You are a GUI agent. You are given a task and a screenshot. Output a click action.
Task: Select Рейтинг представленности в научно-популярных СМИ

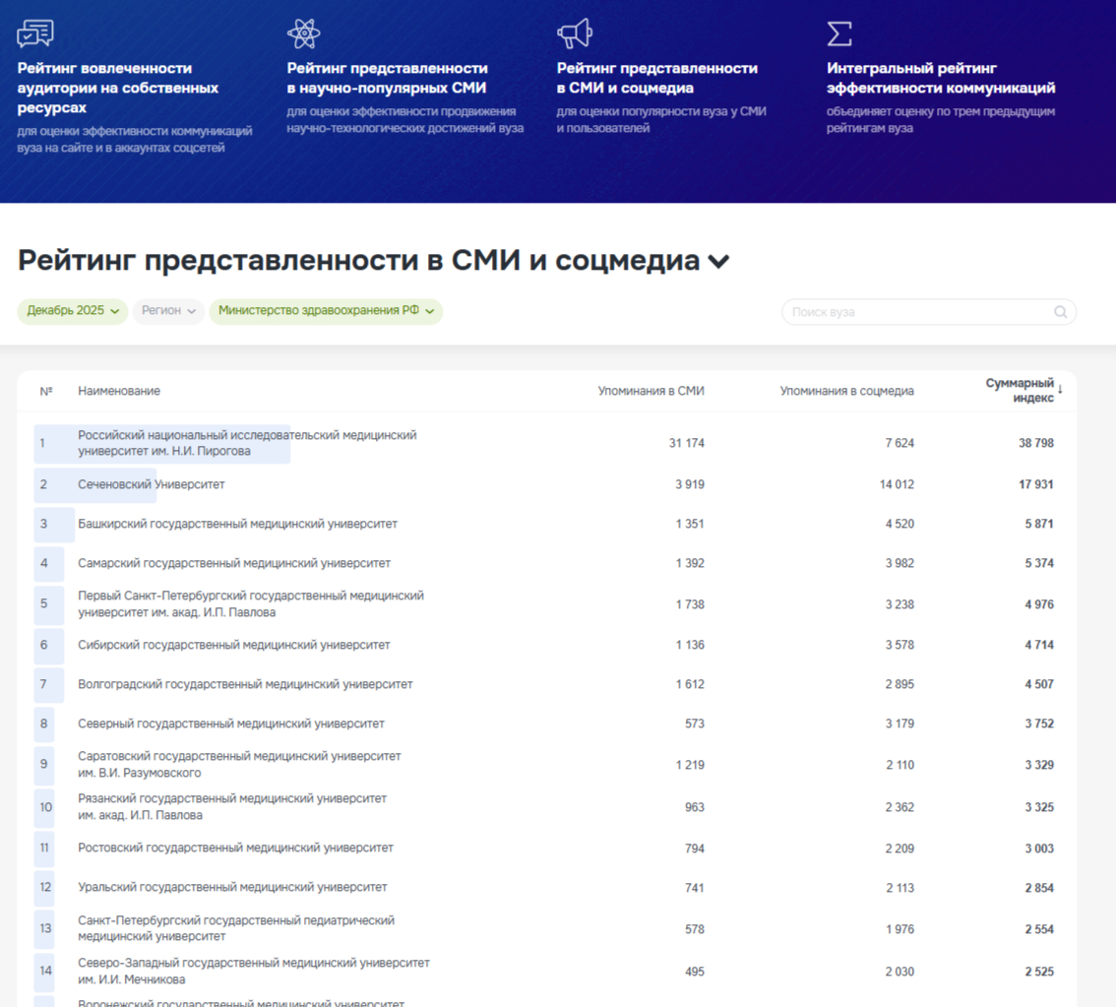tap(387, 78)
